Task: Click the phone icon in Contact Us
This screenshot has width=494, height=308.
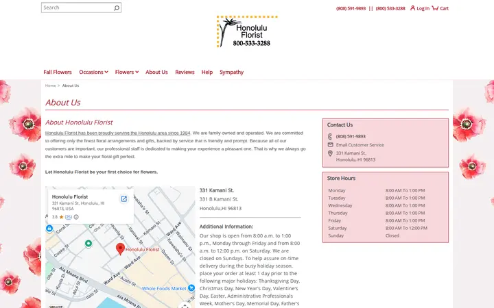Action: point(330,136)
